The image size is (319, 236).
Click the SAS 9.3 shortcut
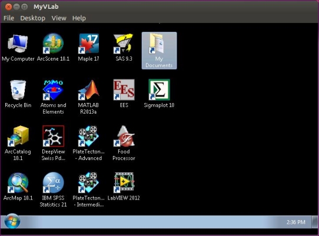point(124,48)
